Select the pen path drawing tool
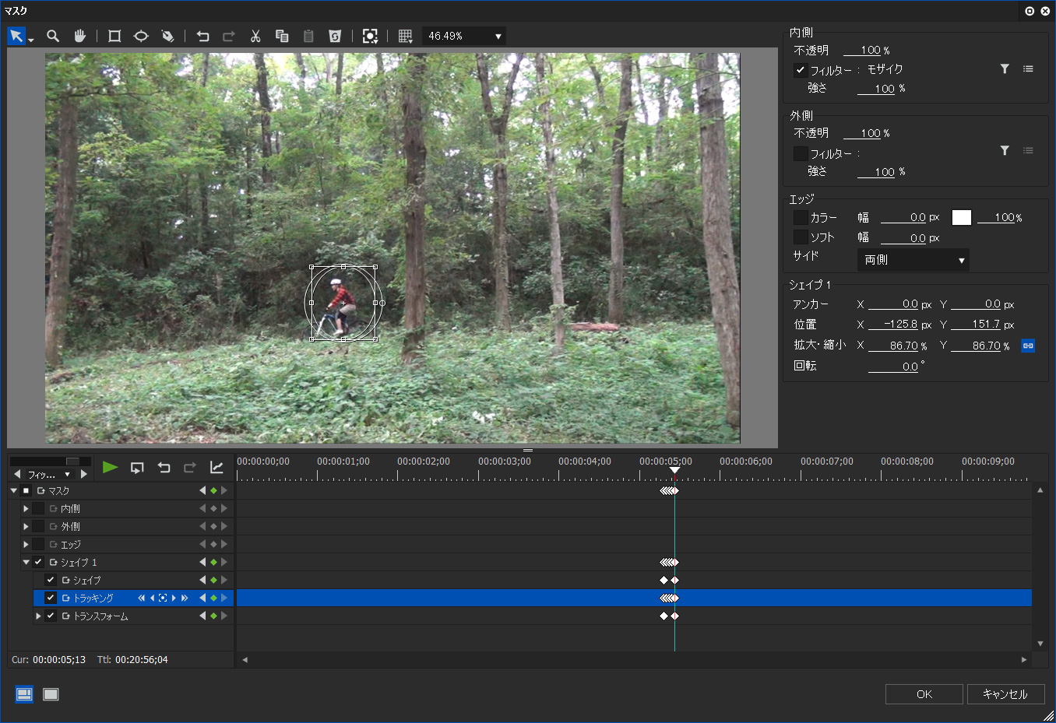1056x723 pixels. (167, 36)
